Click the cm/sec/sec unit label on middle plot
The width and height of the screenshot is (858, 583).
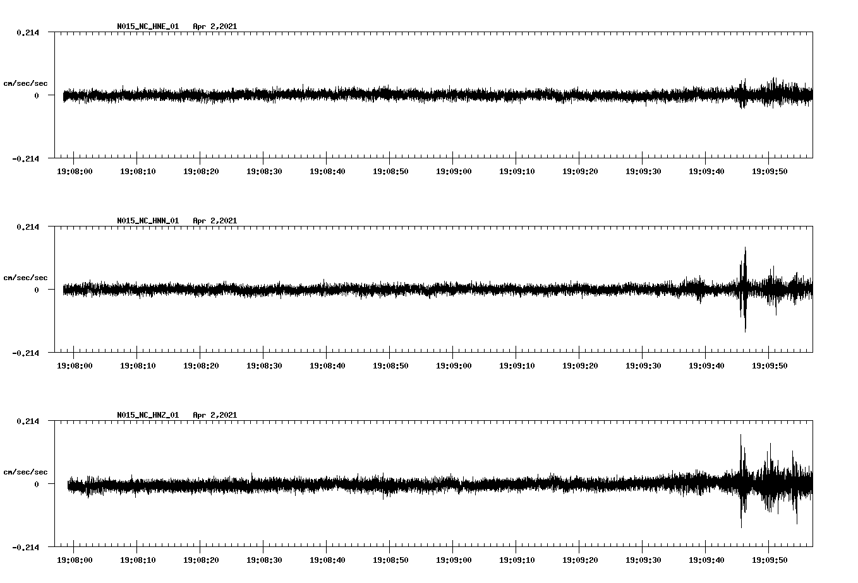[x=26, y=277]
